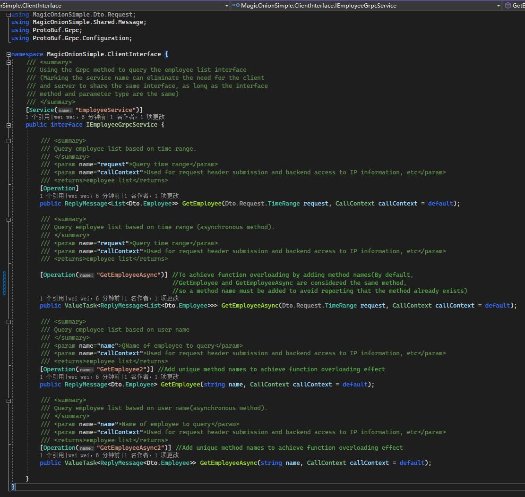The height and width of the screenshot is (497, 525).
Task: Open the IEmployeeGrpcService type dropdown
Action: 499,6
